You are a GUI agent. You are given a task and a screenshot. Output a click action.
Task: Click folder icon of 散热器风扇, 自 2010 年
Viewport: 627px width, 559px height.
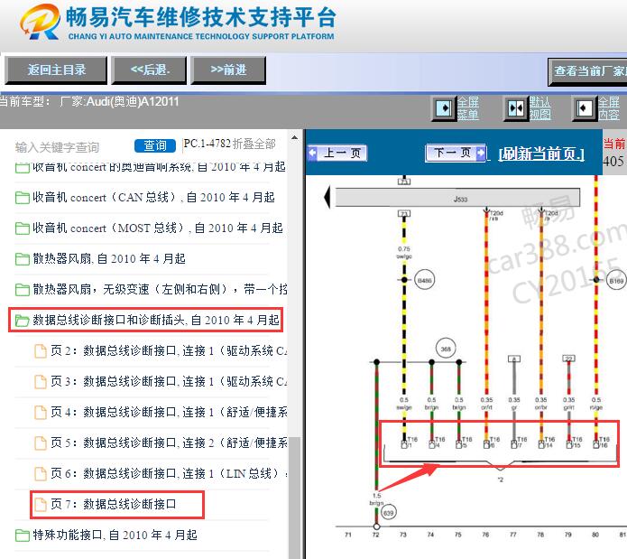click(22, 259)
